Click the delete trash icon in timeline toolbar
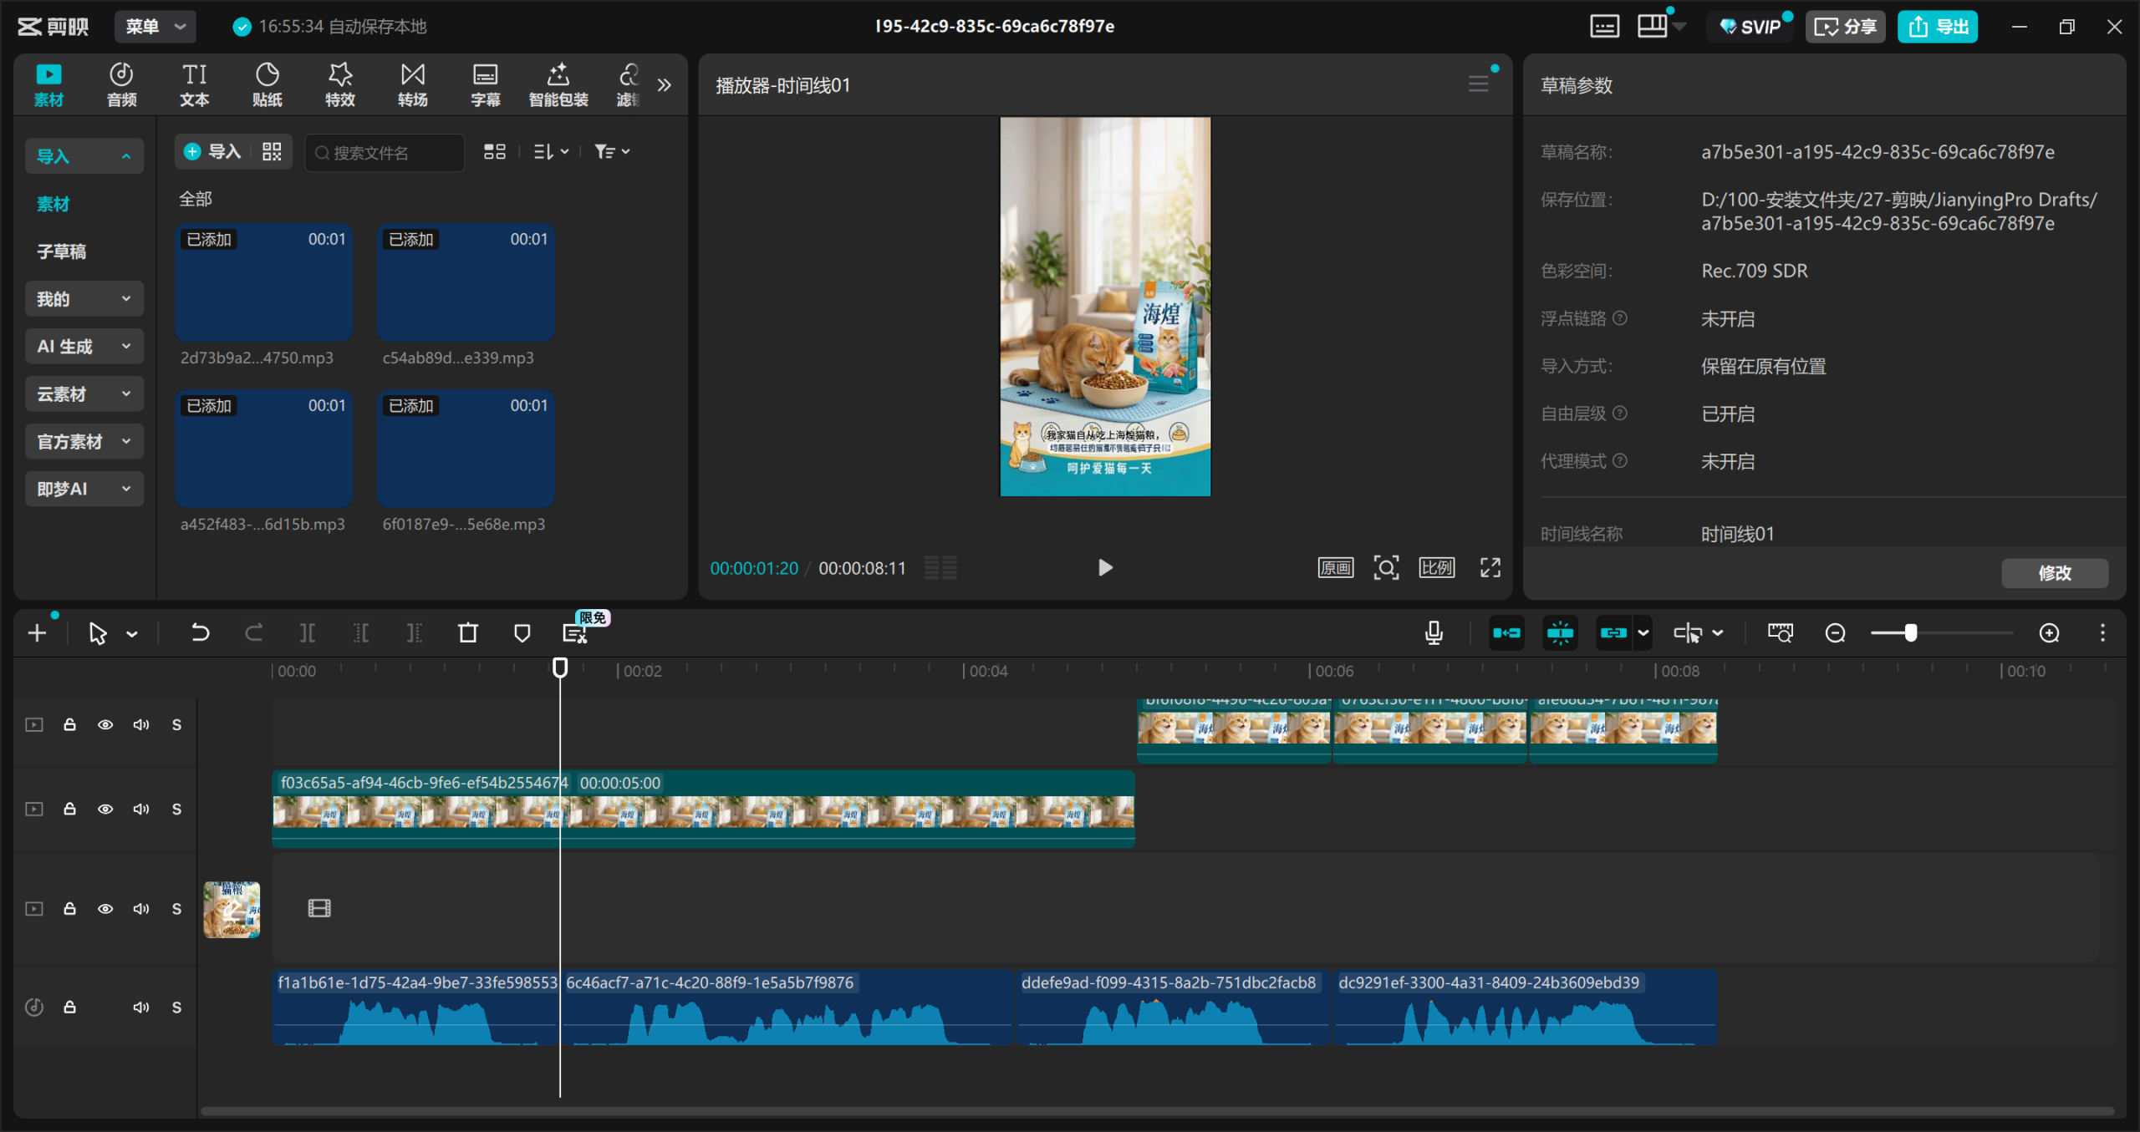Image resolution: width=2140 pixels, height=1132 pixels. tap(468, 632)
